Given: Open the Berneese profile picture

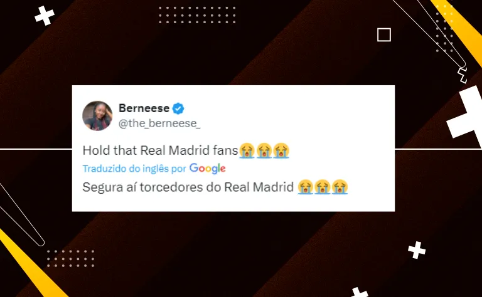Looking at the screenshot, I should (x=97, y=116).
